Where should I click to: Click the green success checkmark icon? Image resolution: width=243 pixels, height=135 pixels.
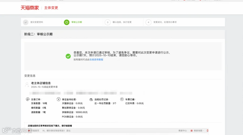click(68, 56)
